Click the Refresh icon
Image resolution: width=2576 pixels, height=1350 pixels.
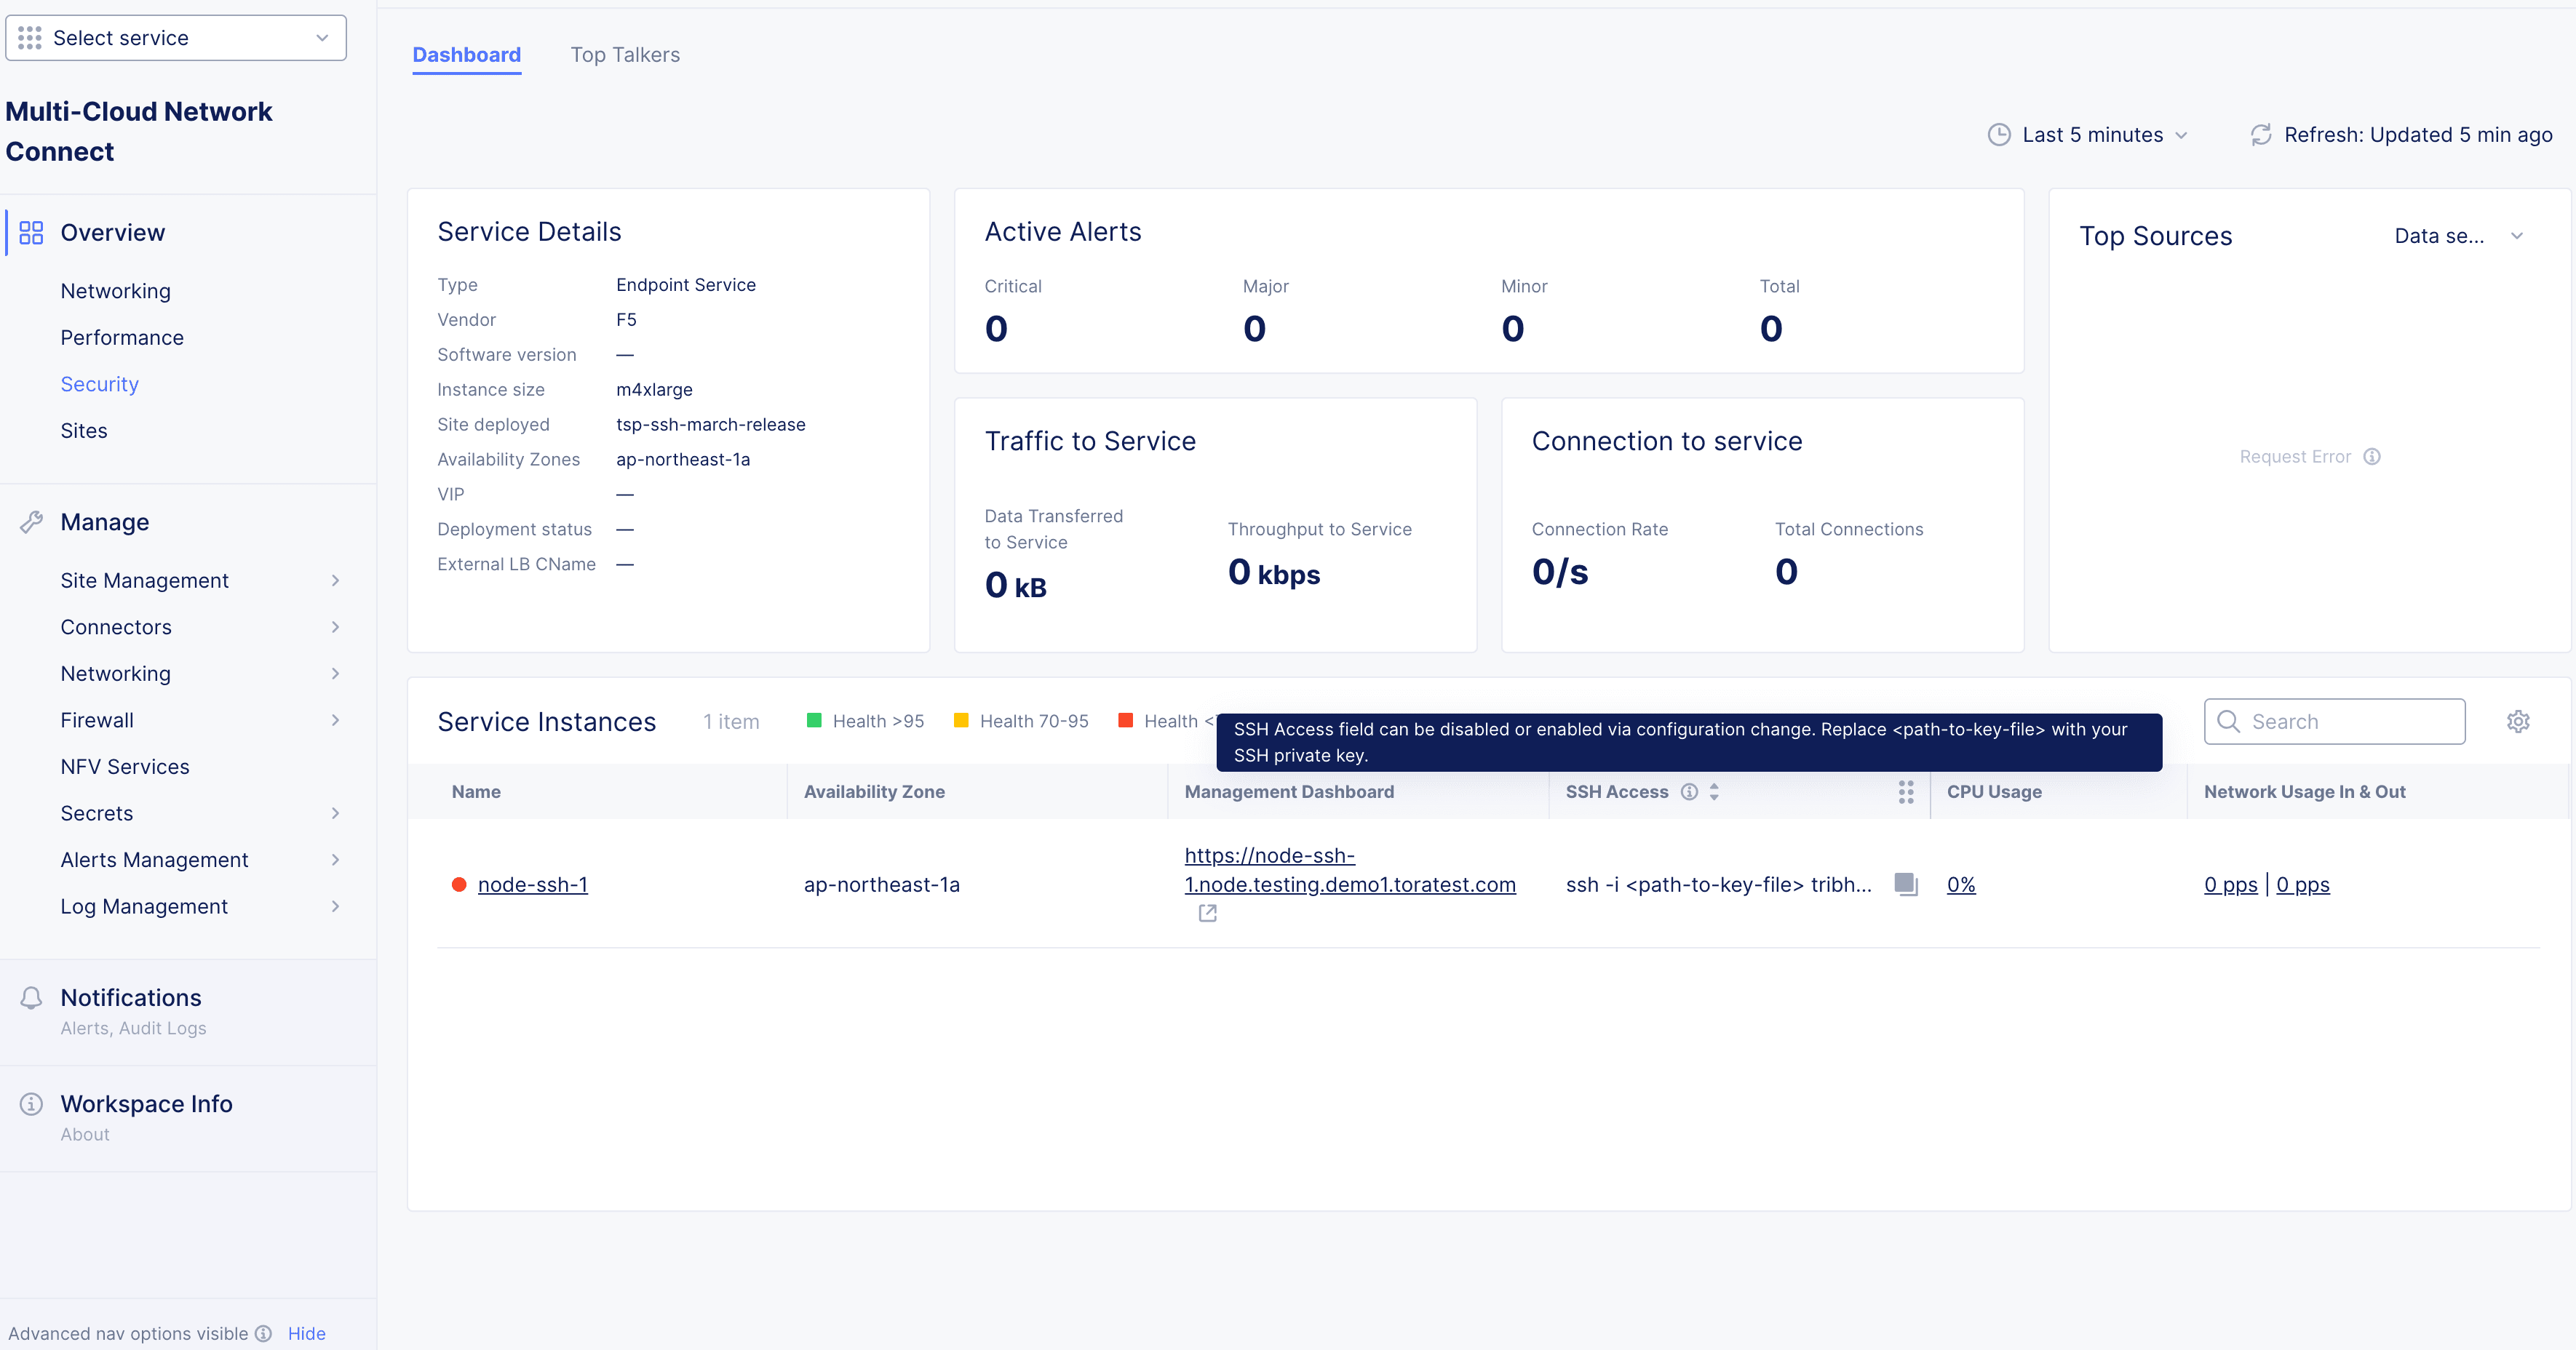click(2261, 135)
